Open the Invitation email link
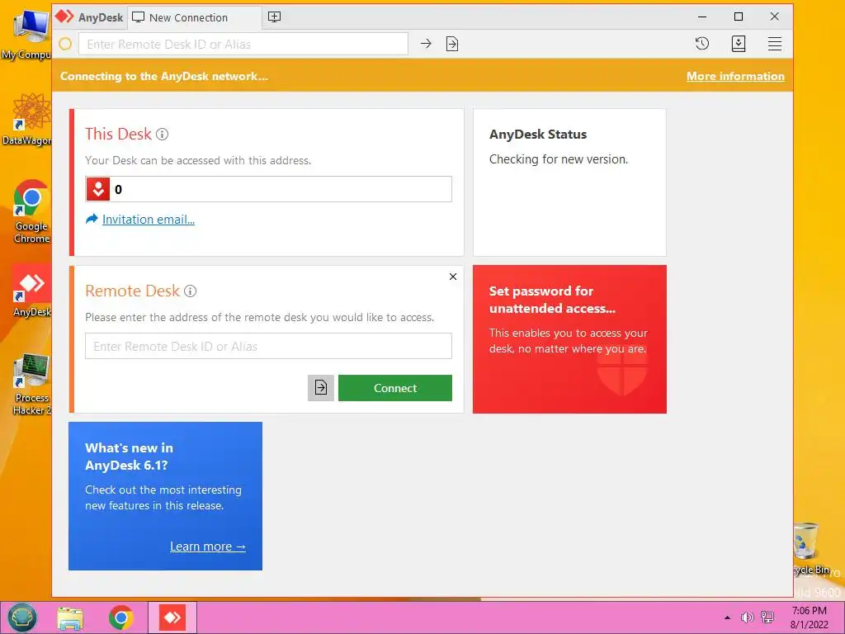This screenshot has width=845, height=634. [149, 220]
